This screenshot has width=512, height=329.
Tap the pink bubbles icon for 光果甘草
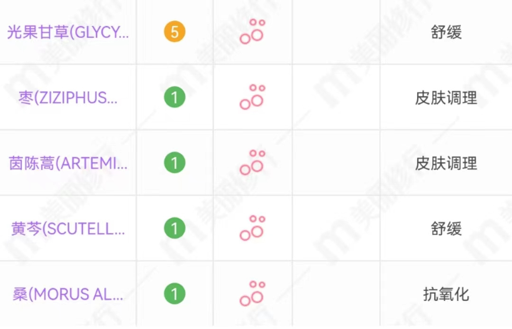coord(252,32)
